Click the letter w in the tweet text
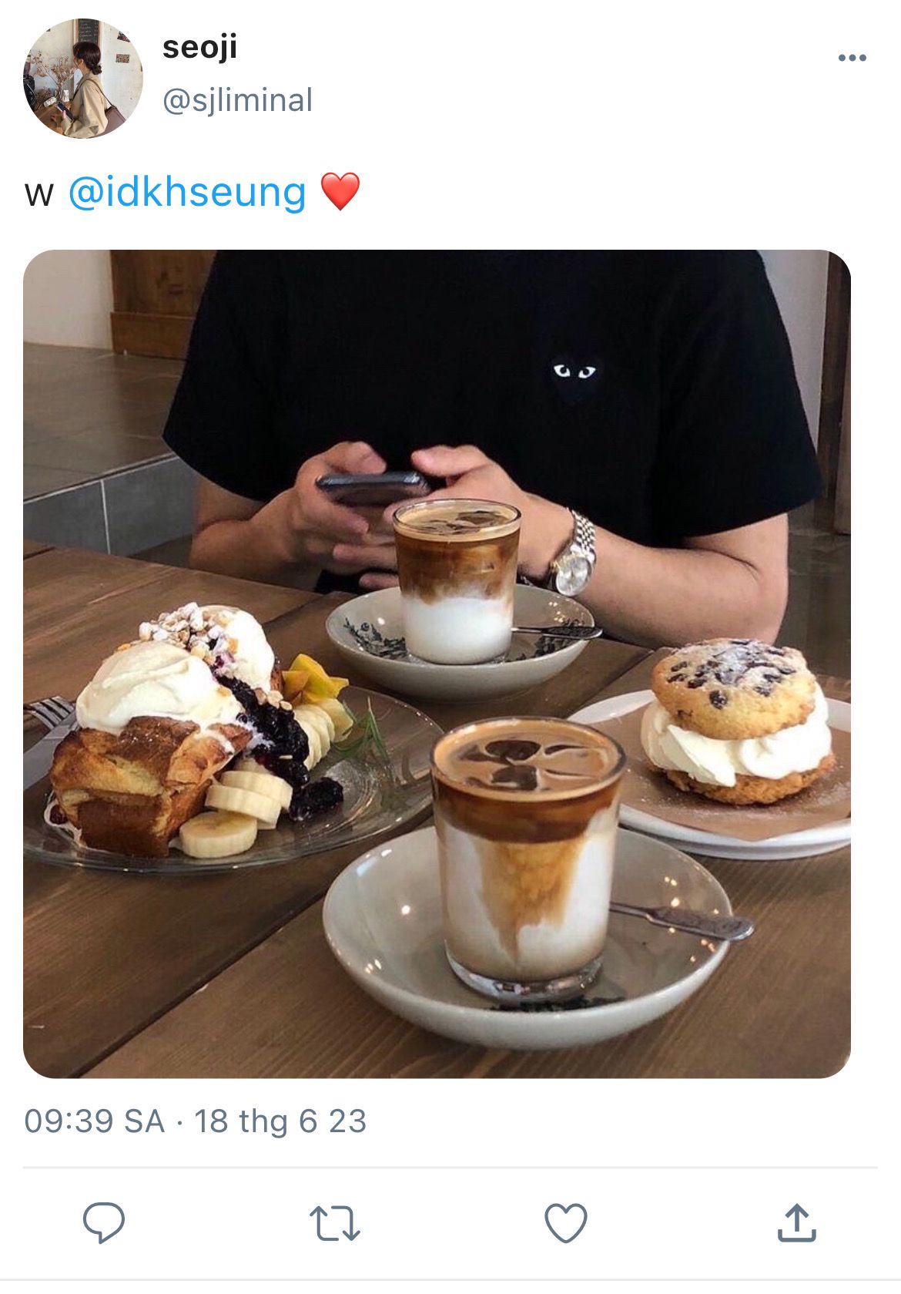The image size is (901, 1294). [39, 194]
